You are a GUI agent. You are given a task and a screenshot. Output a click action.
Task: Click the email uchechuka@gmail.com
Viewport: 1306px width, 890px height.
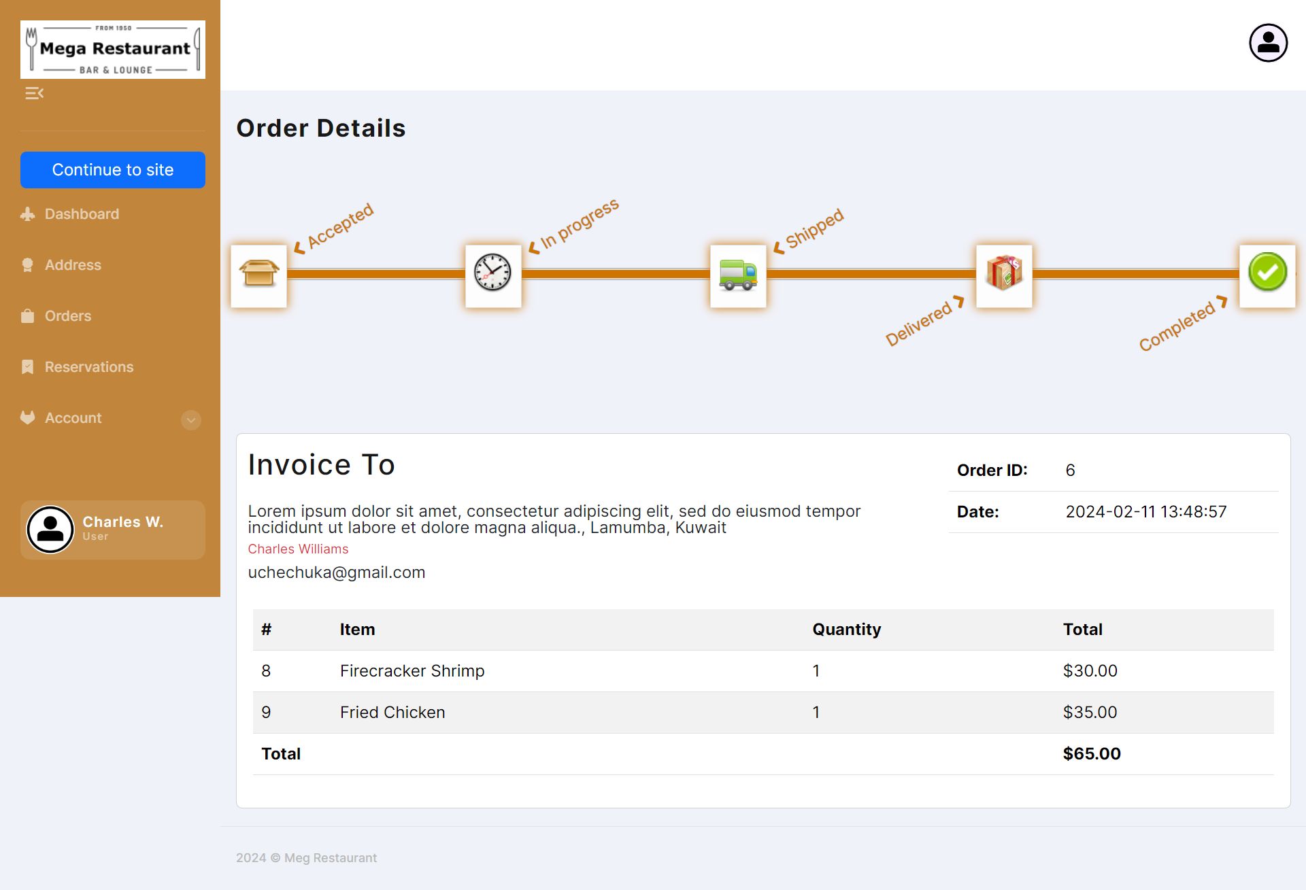[x=337, y=572]
